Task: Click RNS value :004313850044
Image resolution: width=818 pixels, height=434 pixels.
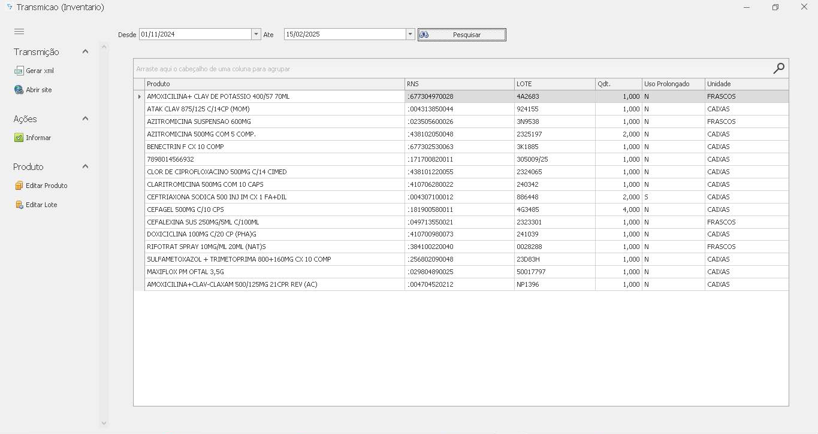Action: (460, 109)
